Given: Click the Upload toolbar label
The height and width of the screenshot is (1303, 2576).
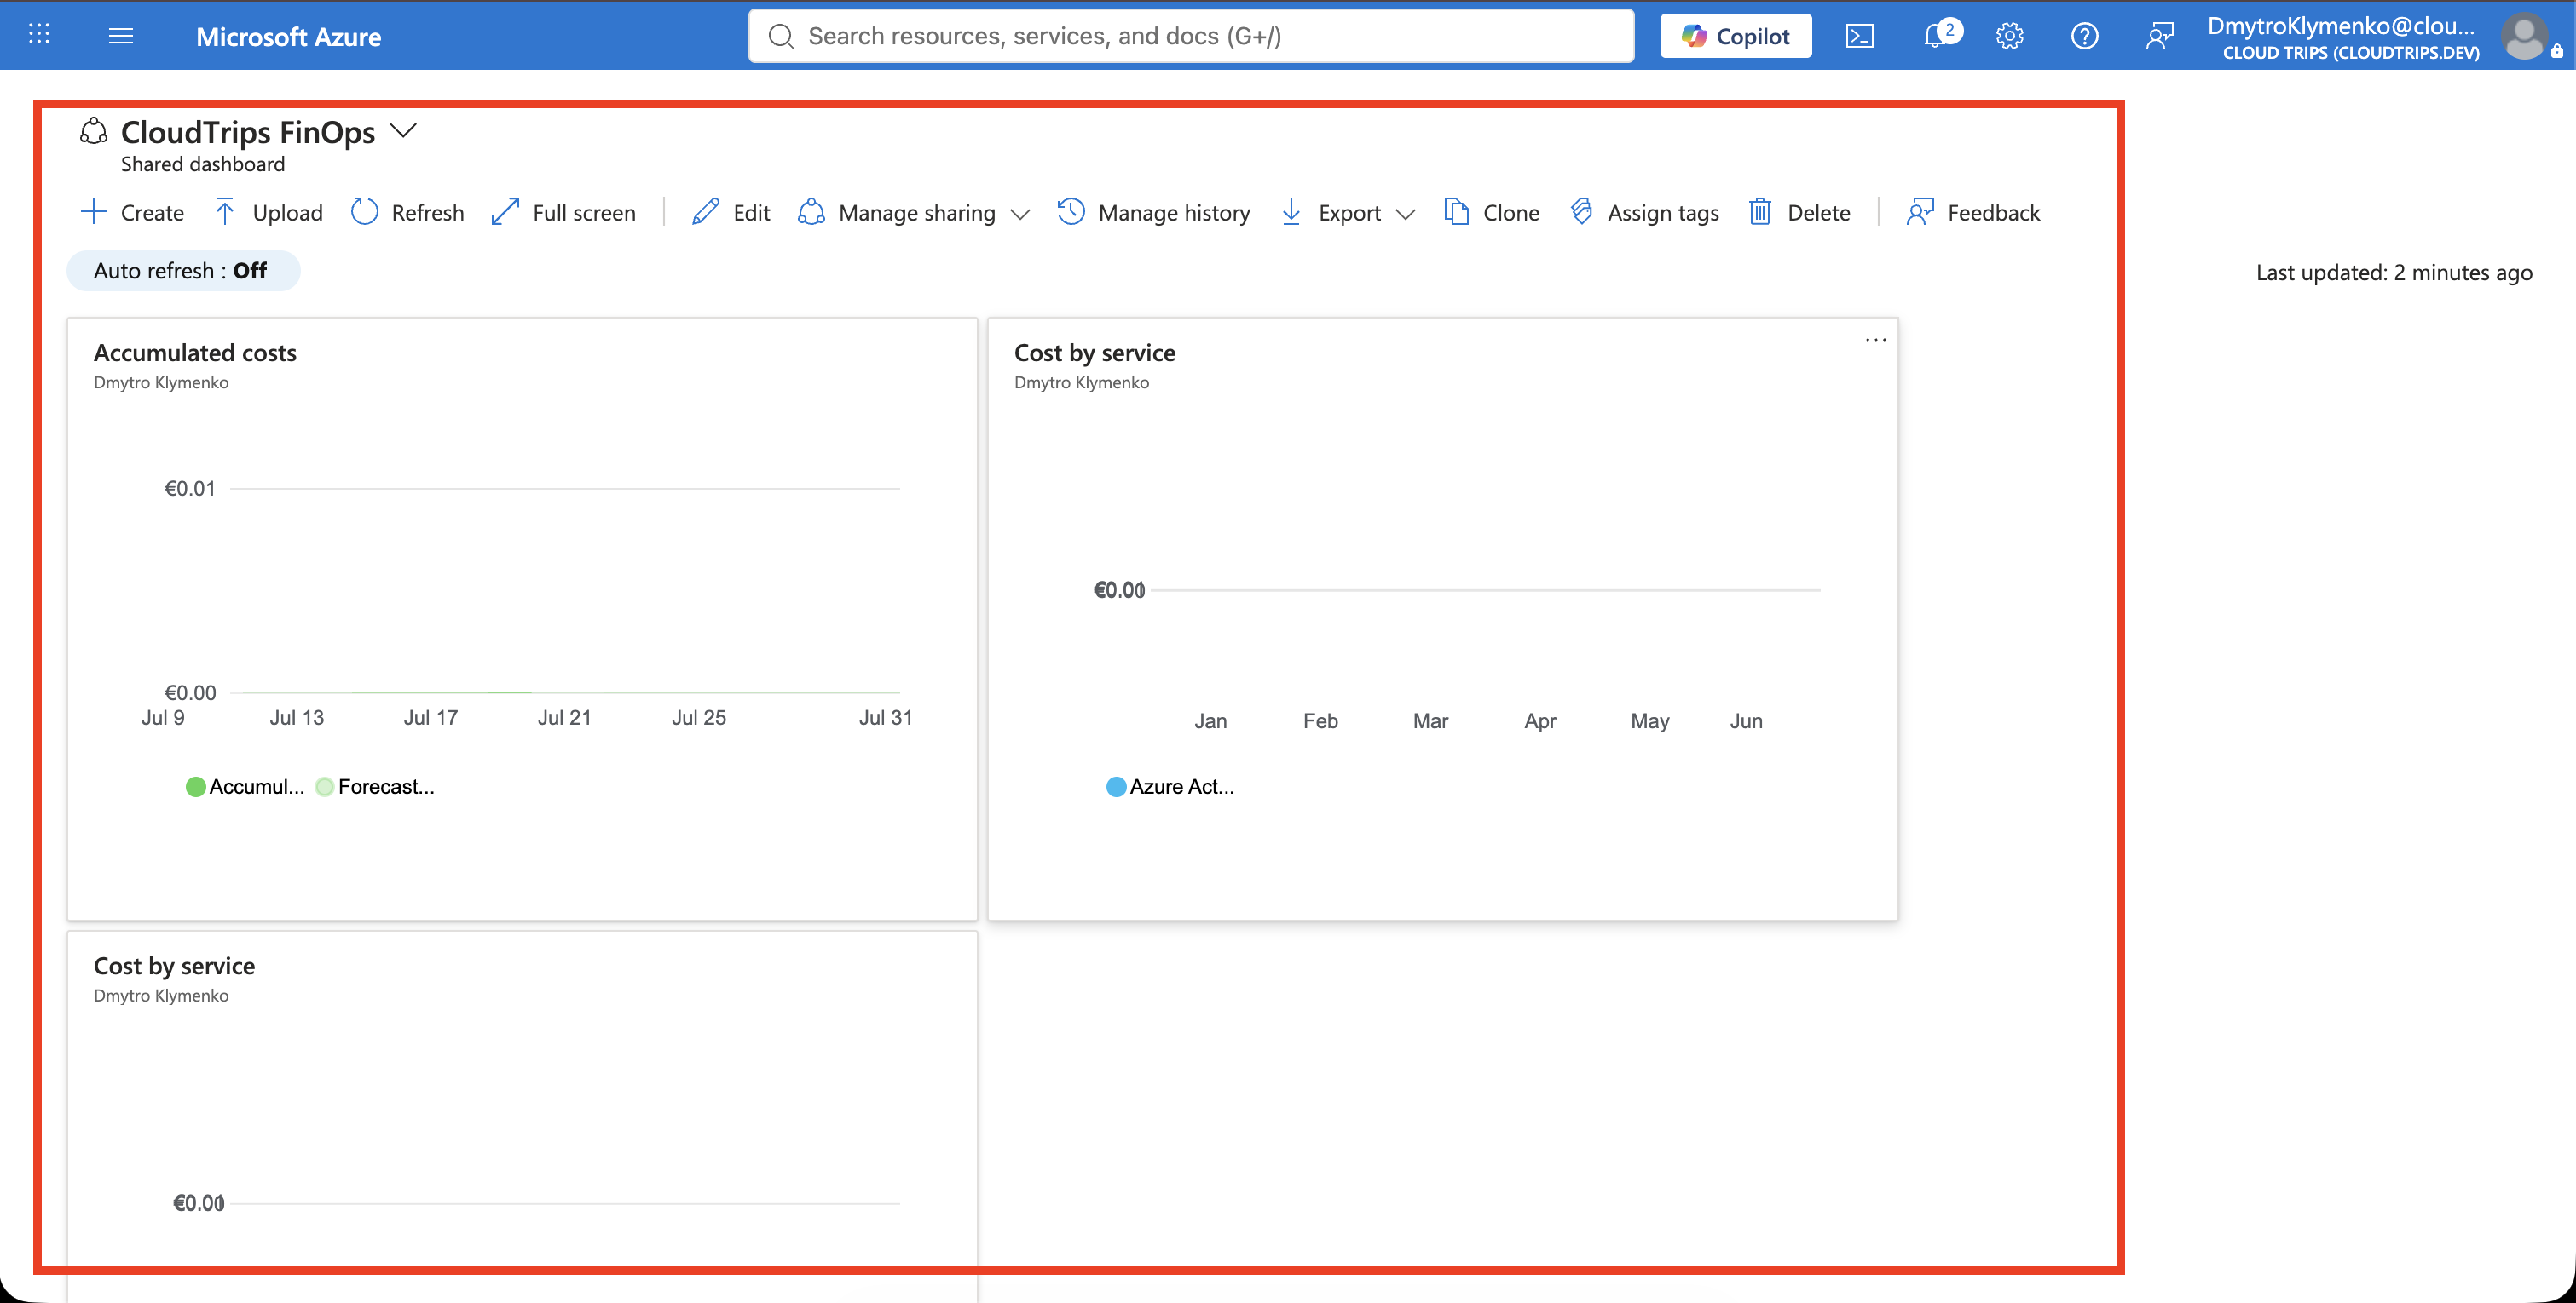Looking at the screenshot, I should coord(287,213).
